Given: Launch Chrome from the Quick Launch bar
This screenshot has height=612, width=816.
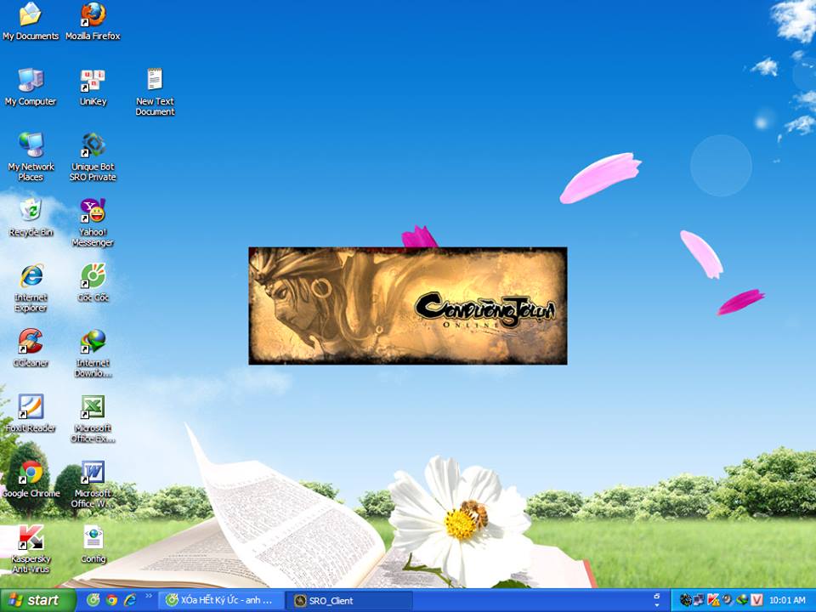Looking at the screenshot, I should tap(111, 600).
